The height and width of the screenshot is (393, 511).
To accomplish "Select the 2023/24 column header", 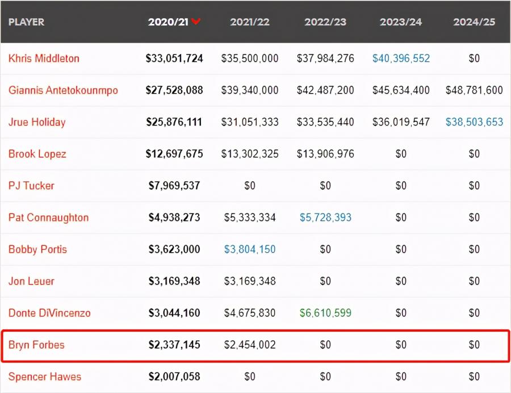I will (401, 22).
